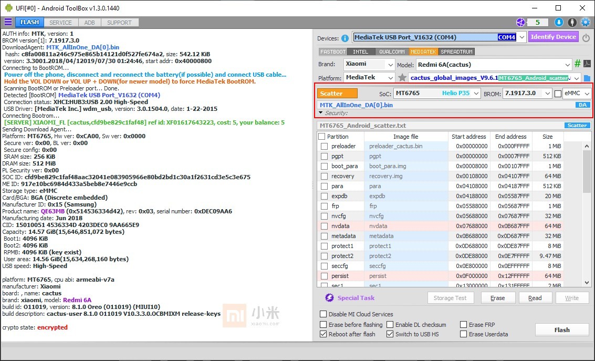
Task: Click the blue download updates icon
Action: (x=559, y=23)
